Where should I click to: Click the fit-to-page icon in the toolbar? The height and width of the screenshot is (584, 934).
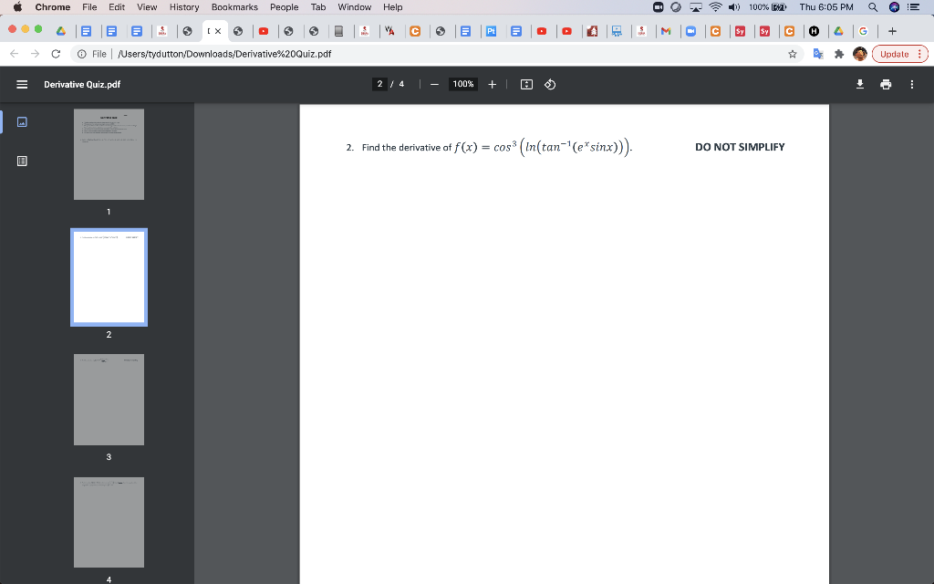[x=526, y=84]
